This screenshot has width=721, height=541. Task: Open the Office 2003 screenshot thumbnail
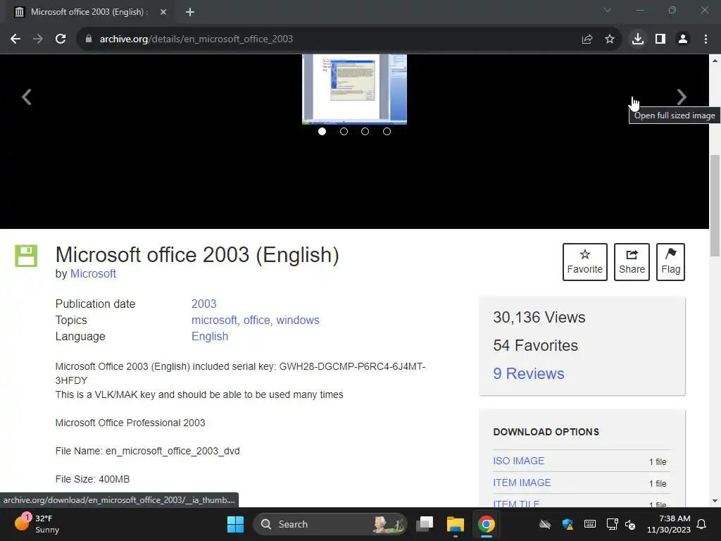(x=355, y=89)
